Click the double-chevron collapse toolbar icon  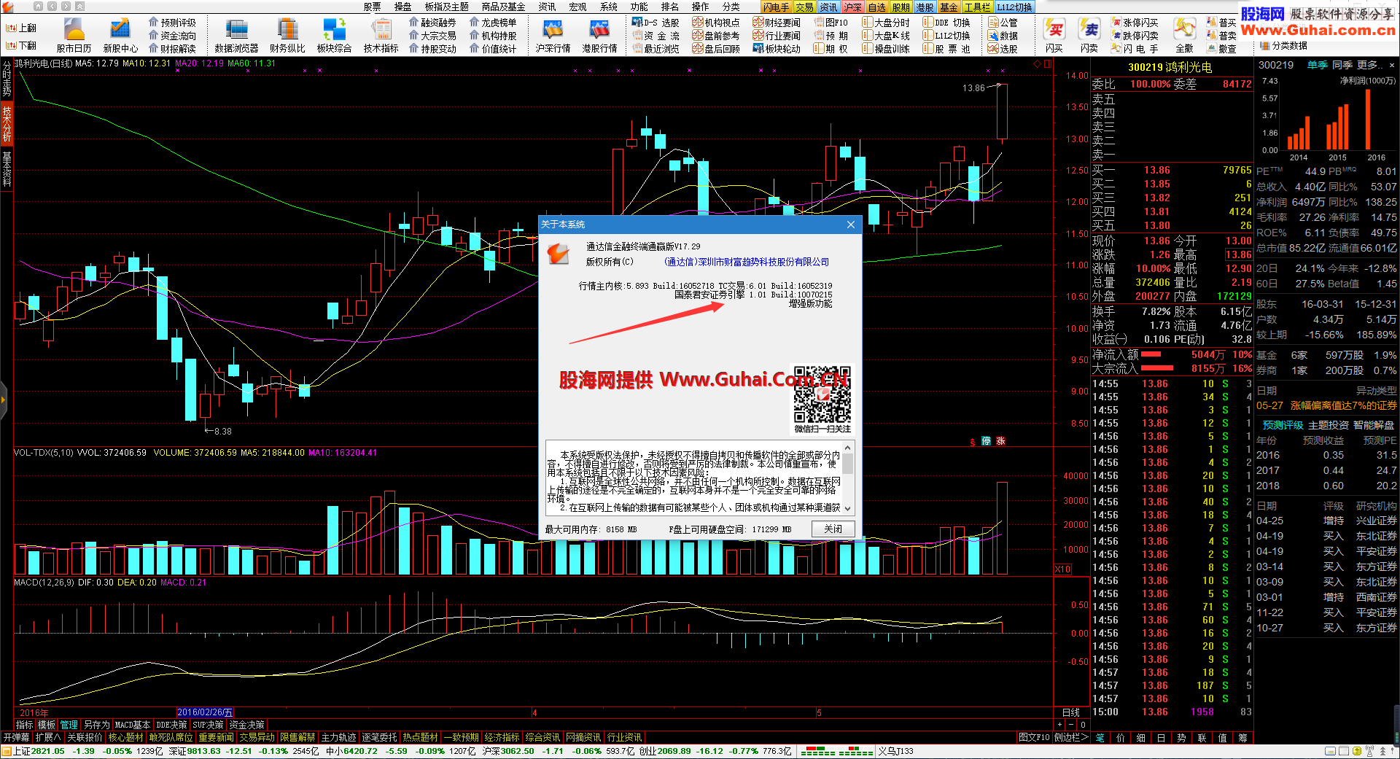(x=79, y=6)
